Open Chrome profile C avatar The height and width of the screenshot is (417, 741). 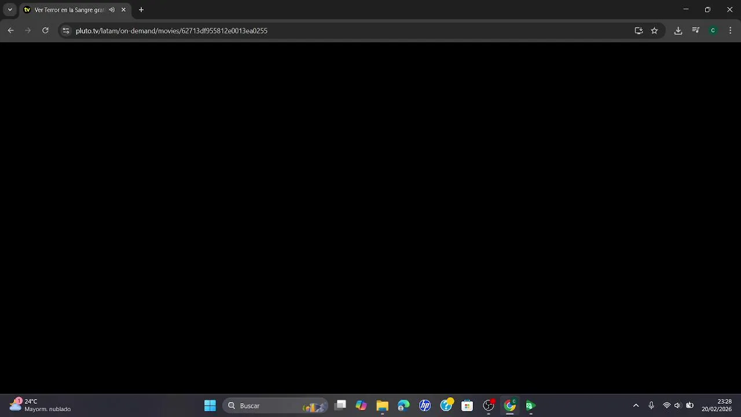tap(713, 31)
